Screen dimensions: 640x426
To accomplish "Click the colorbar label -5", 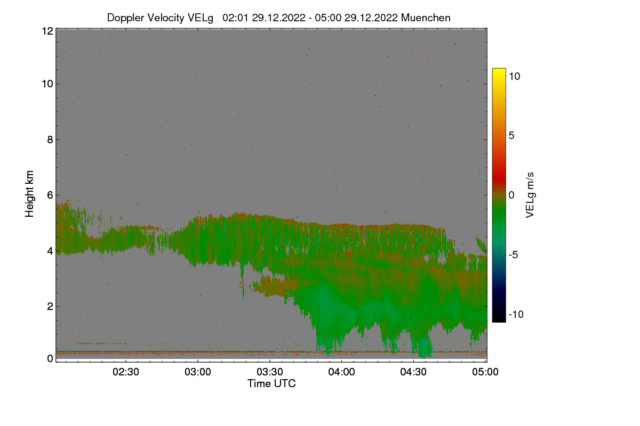I will pyautogui.click(x=513, y=255).
